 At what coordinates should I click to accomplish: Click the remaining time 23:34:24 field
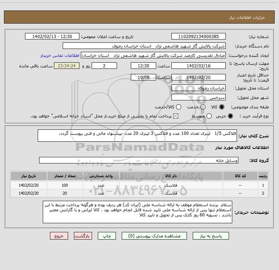coord(67,66)
